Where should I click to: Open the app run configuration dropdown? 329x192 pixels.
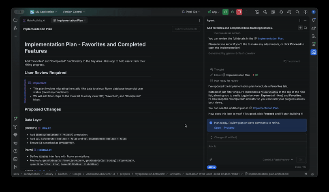(214, 12)
